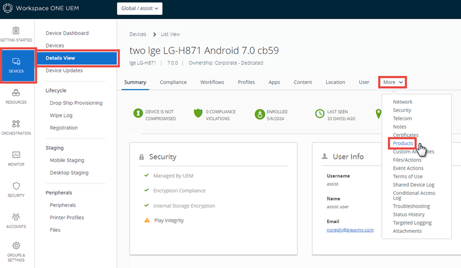
Task: Choose Attachments from the More menu
Action: tap(407, 231)
